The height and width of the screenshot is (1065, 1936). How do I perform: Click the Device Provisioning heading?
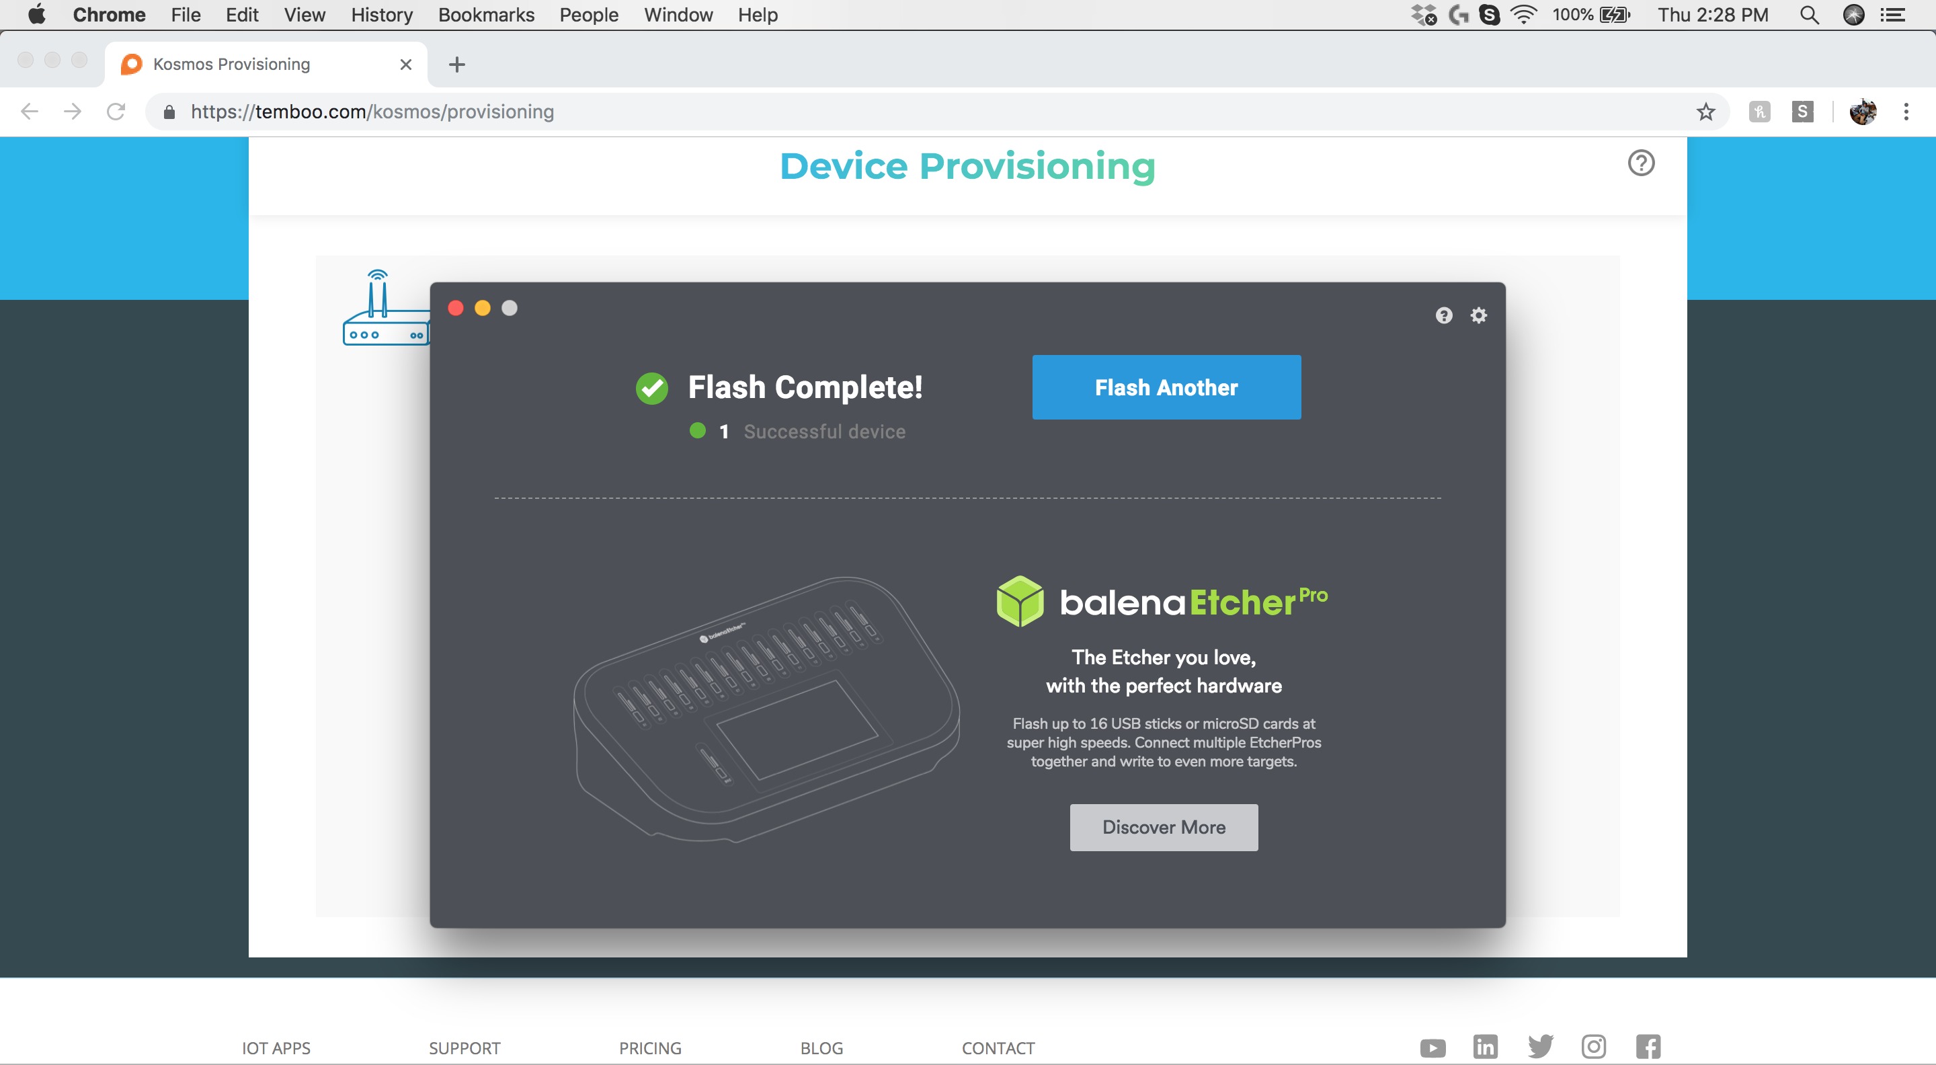pos(967,166)
